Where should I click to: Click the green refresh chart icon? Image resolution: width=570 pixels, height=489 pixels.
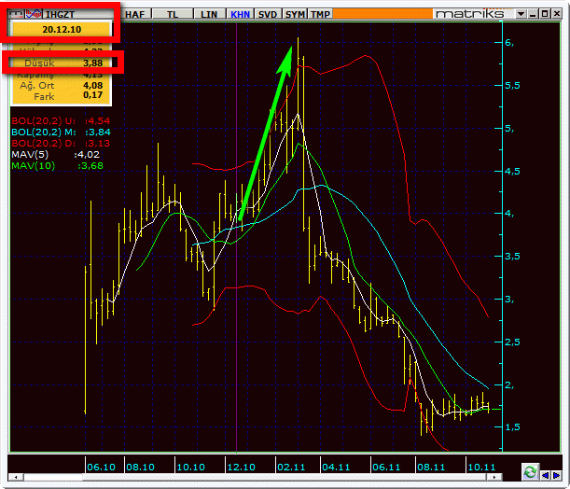tap(531, 472)
